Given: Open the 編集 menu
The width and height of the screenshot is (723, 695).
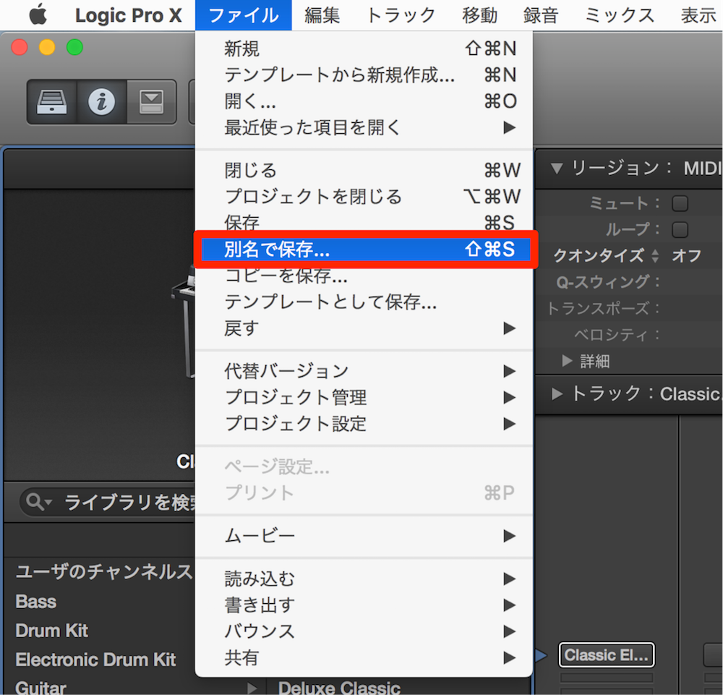Looking at the screenshot, I should tap(322, 15).
